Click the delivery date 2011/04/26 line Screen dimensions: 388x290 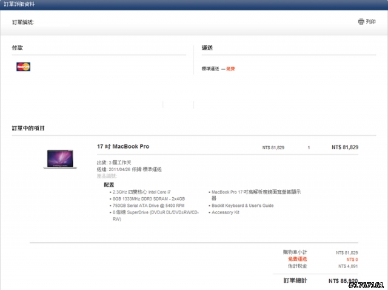[129, 169]
